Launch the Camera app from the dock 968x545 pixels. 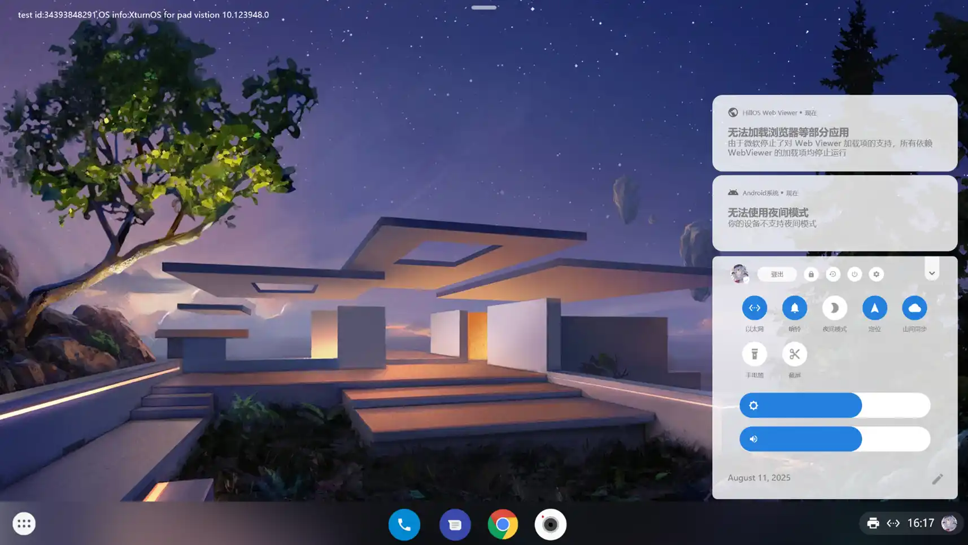pyautogui.click(x=550, y=525)
